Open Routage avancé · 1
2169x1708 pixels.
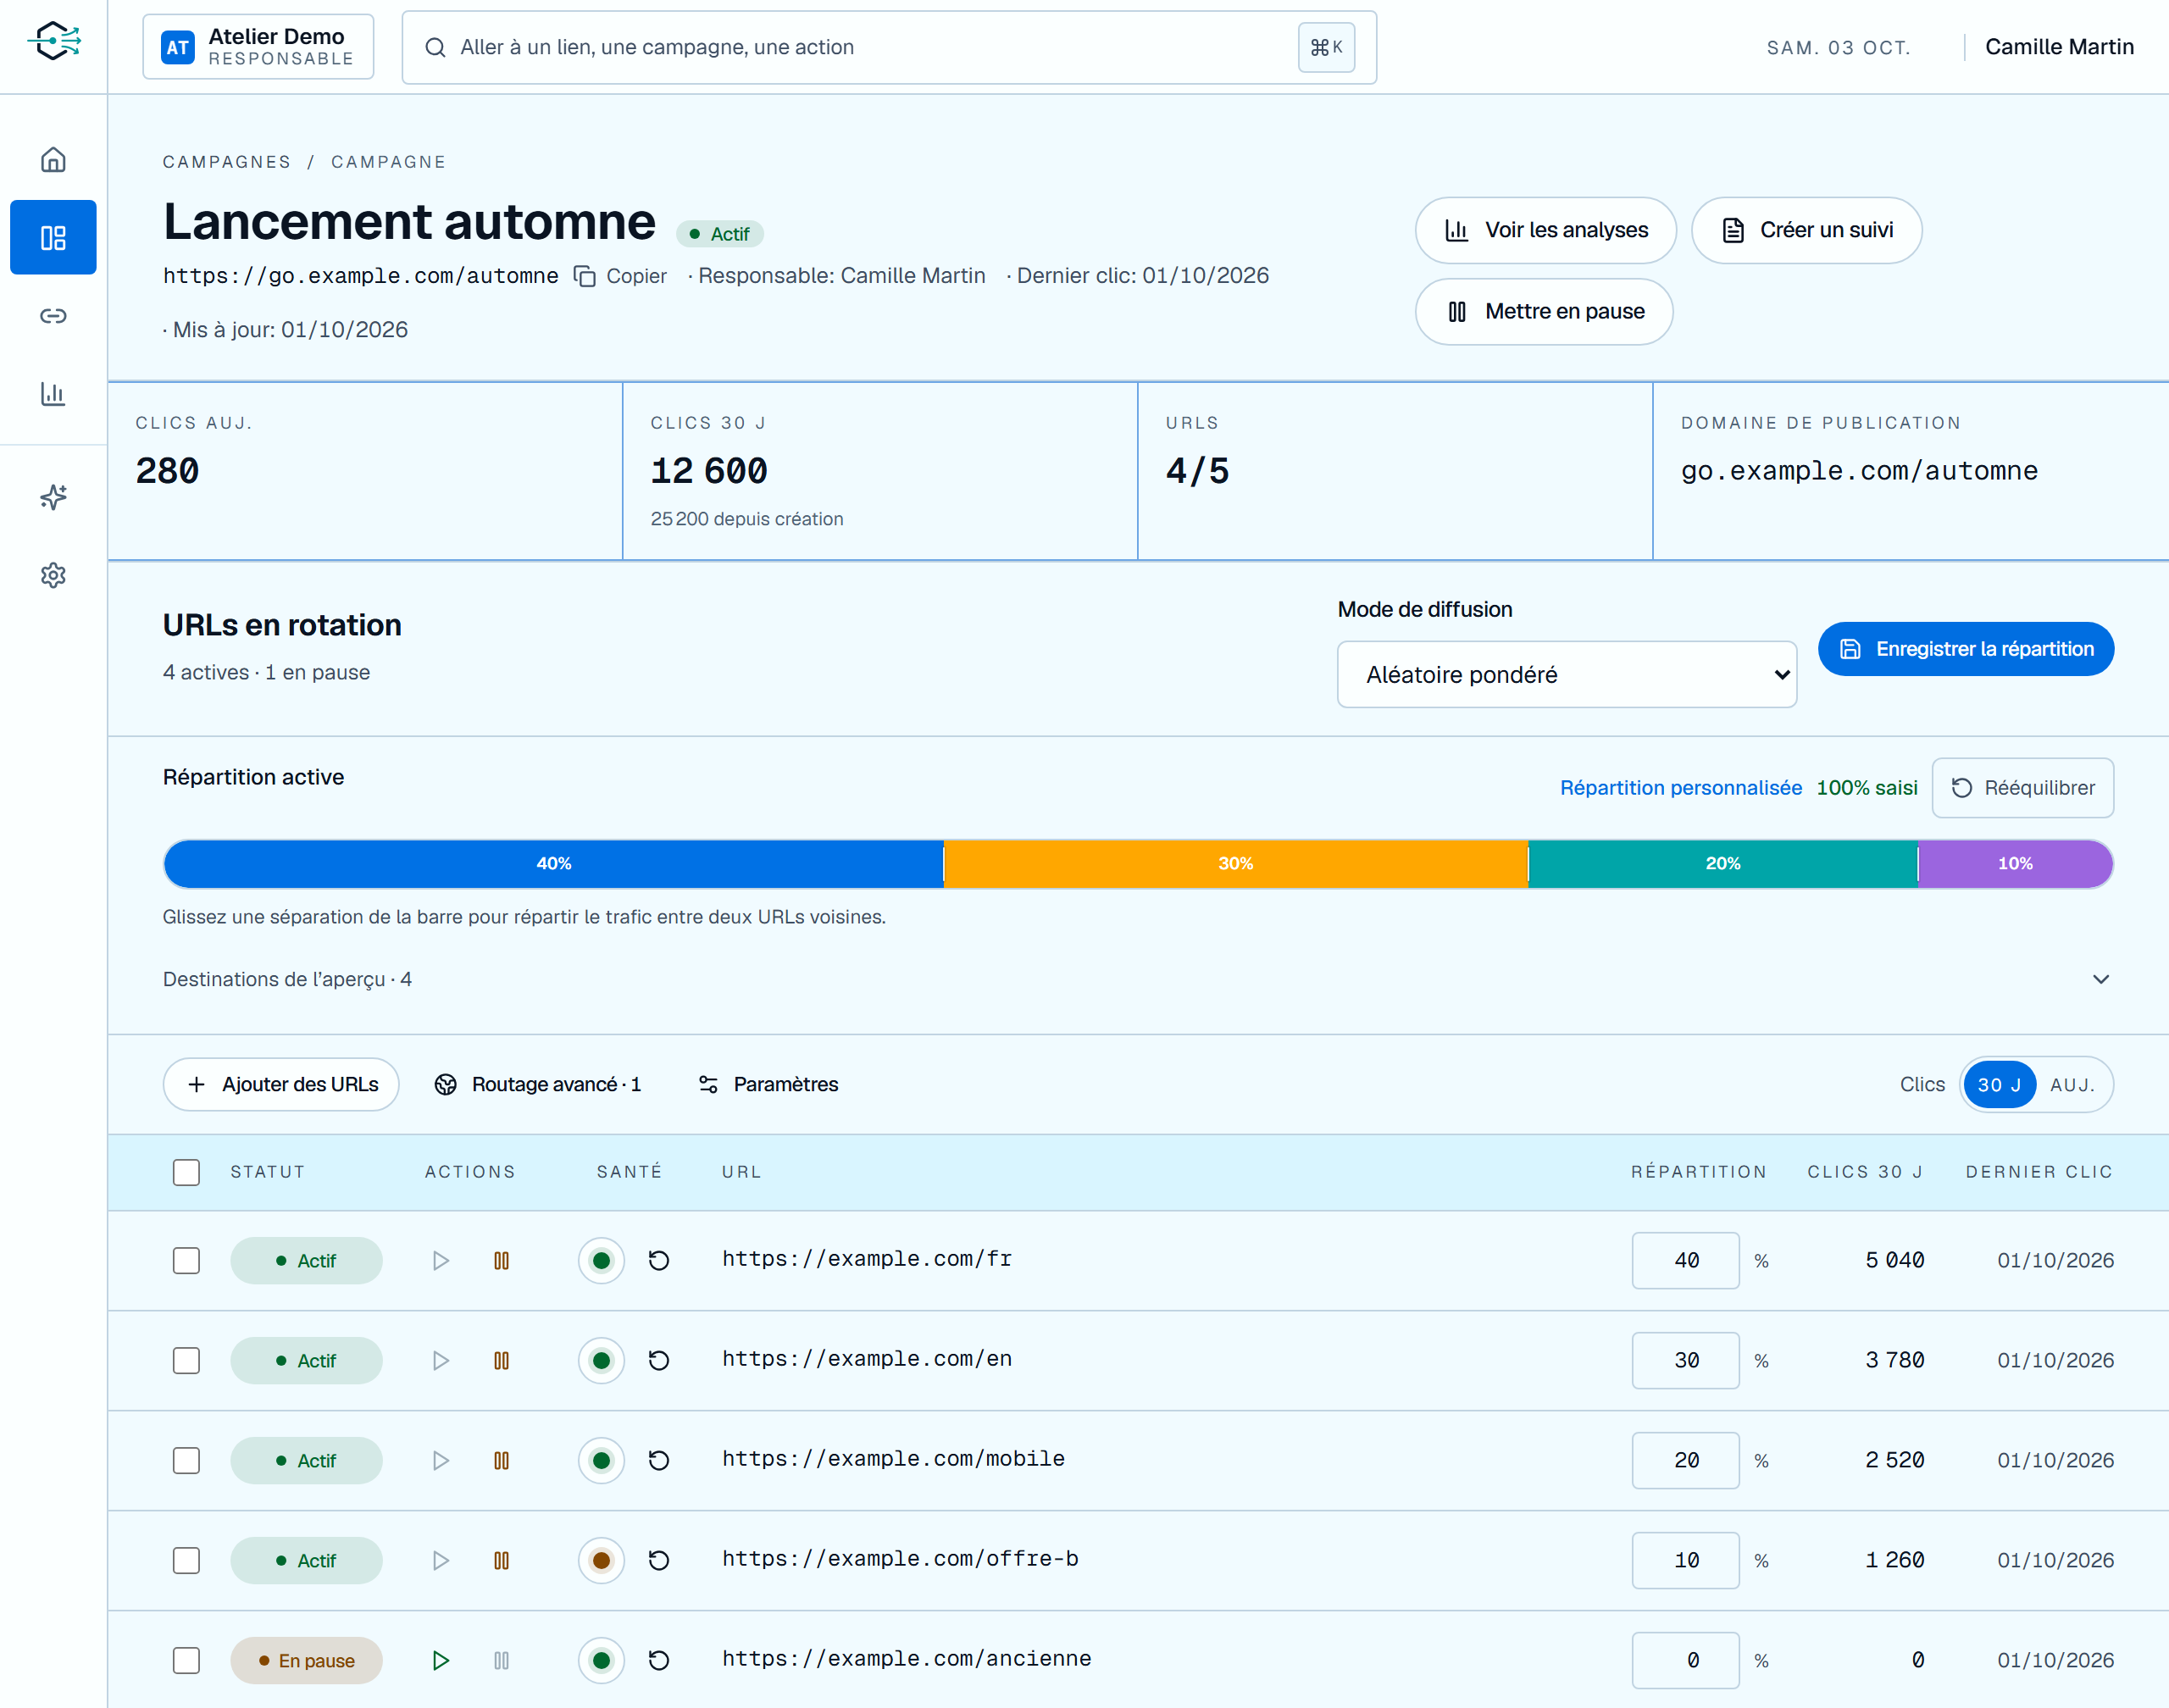click(x=537, y=1085)
